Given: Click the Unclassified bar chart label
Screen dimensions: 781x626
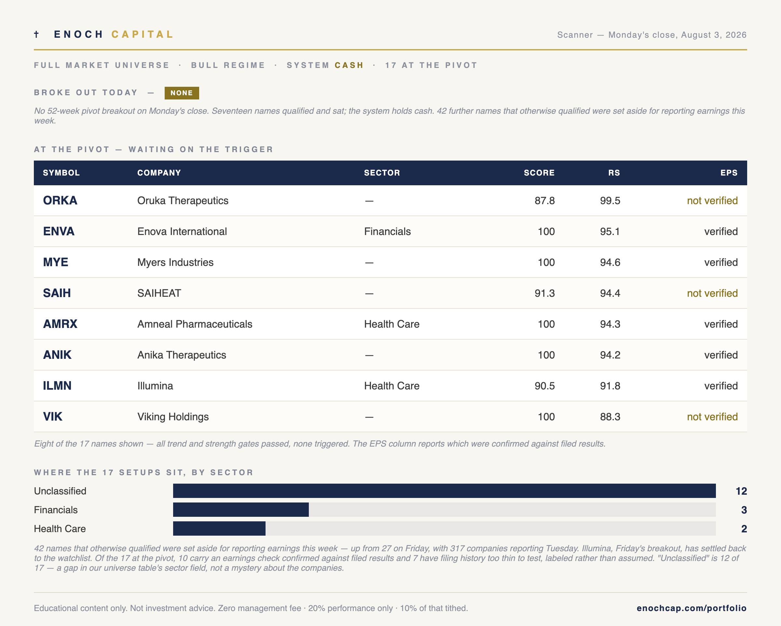Looking at the screenshot, I should [x=60, y=491].
